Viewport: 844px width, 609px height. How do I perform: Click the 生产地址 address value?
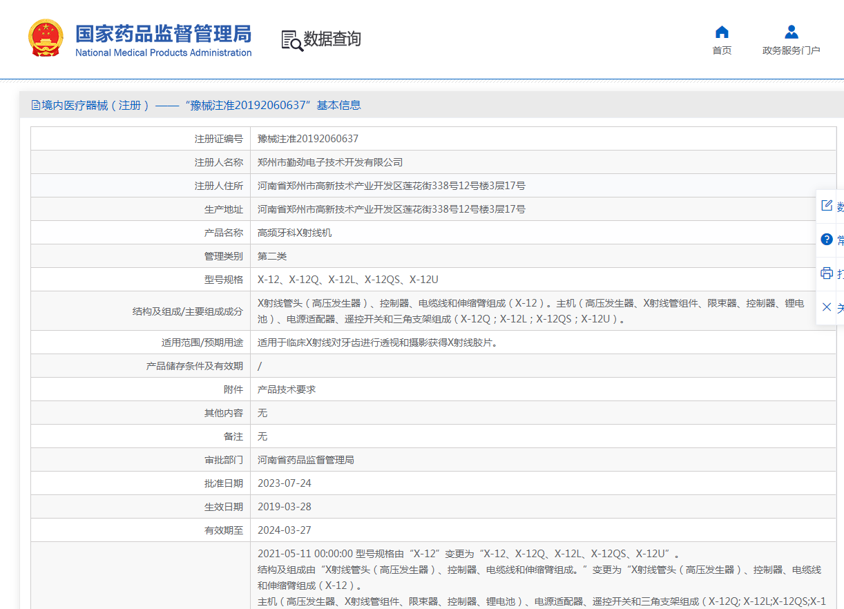392,209
